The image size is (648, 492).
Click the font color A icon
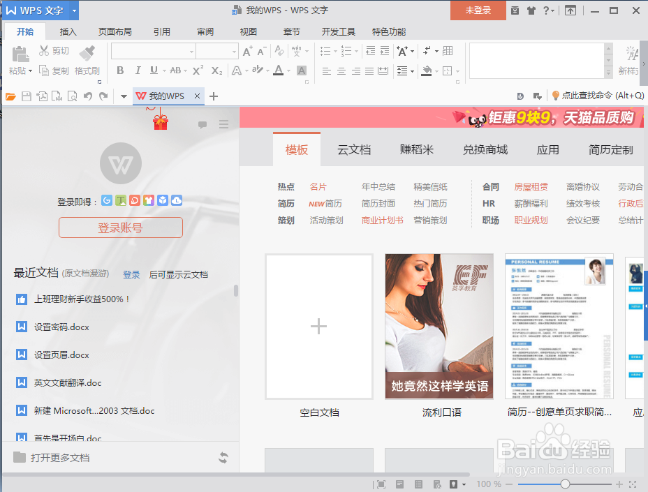click(279, 70)
